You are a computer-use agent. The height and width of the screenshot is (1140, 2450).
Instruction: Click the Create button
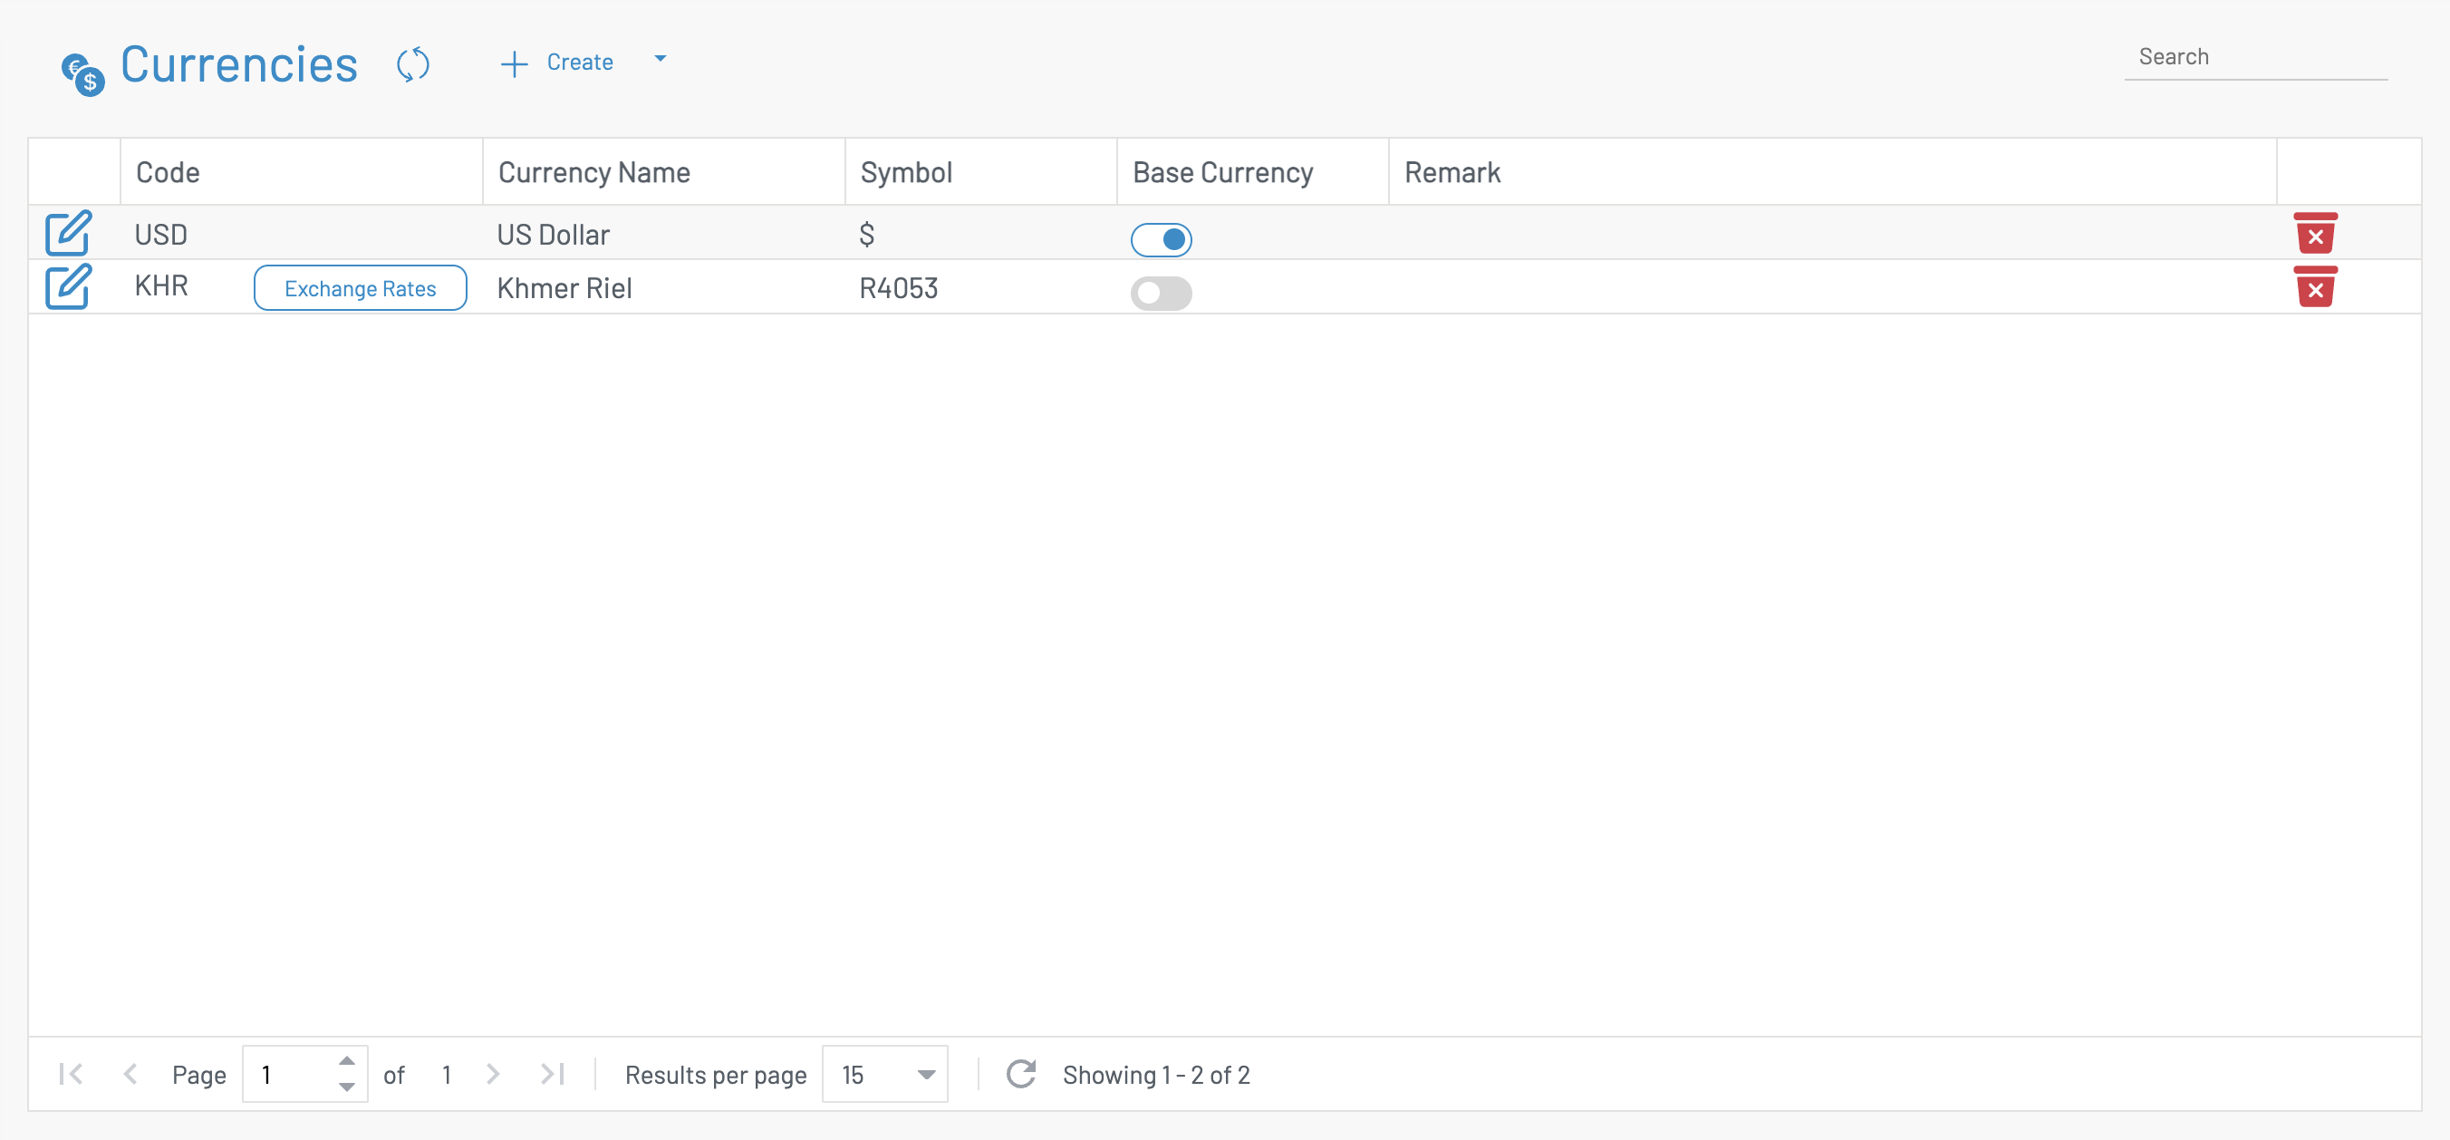557,63
